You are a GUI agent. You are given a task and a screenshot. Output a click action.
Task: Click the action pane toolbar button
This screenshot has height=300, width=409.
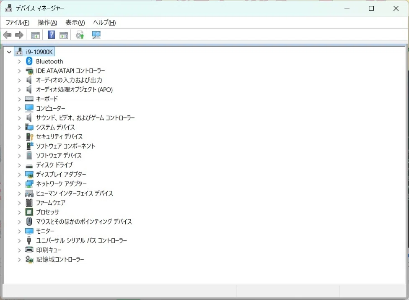point(64,35)
